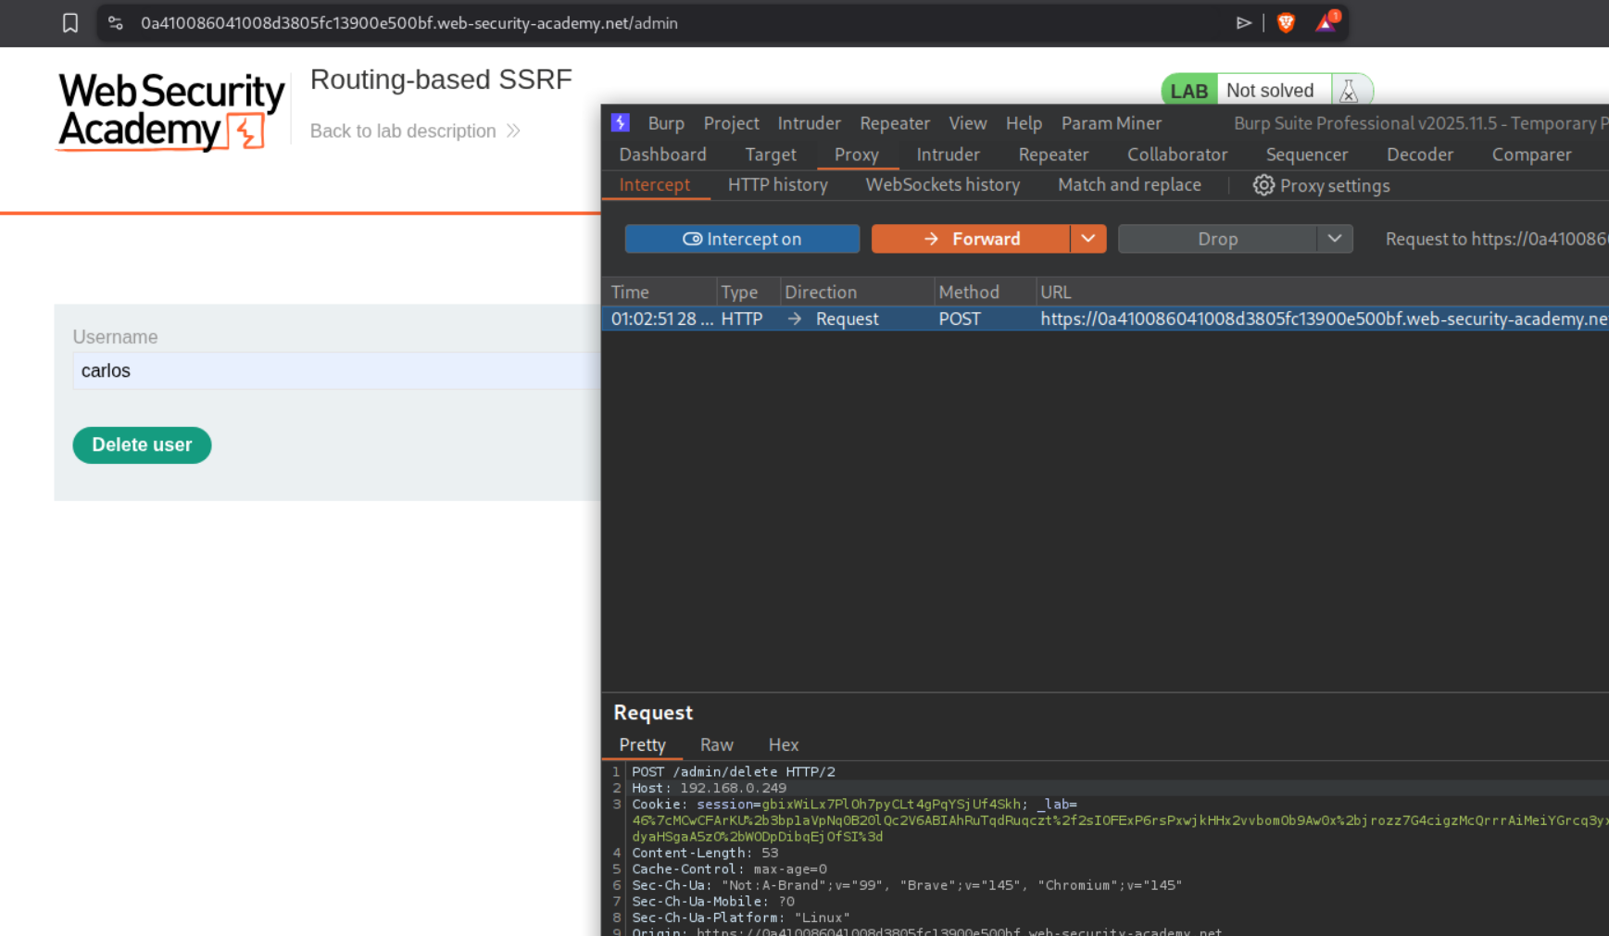This screenshot has height=936, width=1609.
Task: Click the Burp Suite logo icon
Action: coord(621,123)
